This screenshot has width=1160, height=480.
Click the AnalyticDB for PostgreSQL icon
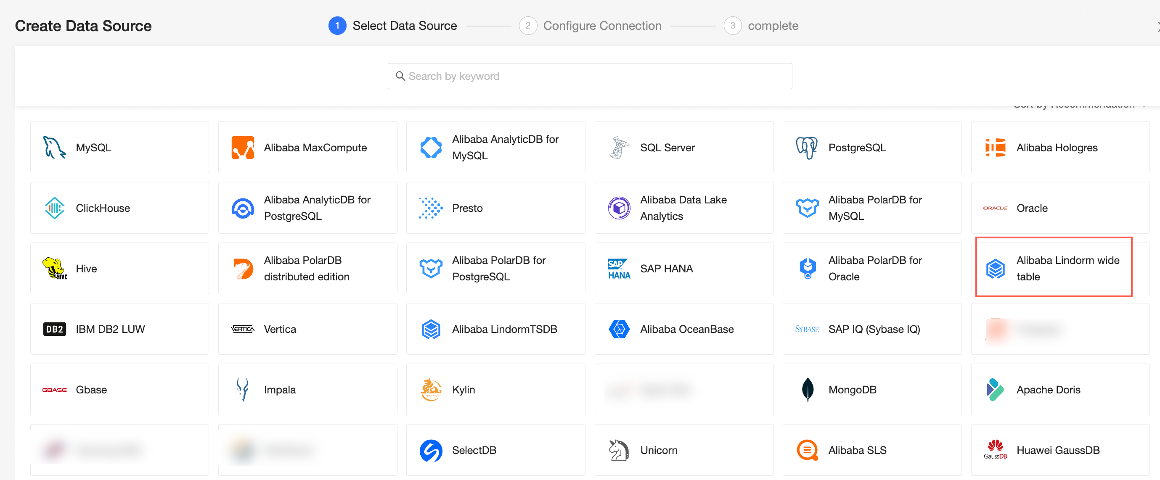pyautogui.click(x=243, y=208)
